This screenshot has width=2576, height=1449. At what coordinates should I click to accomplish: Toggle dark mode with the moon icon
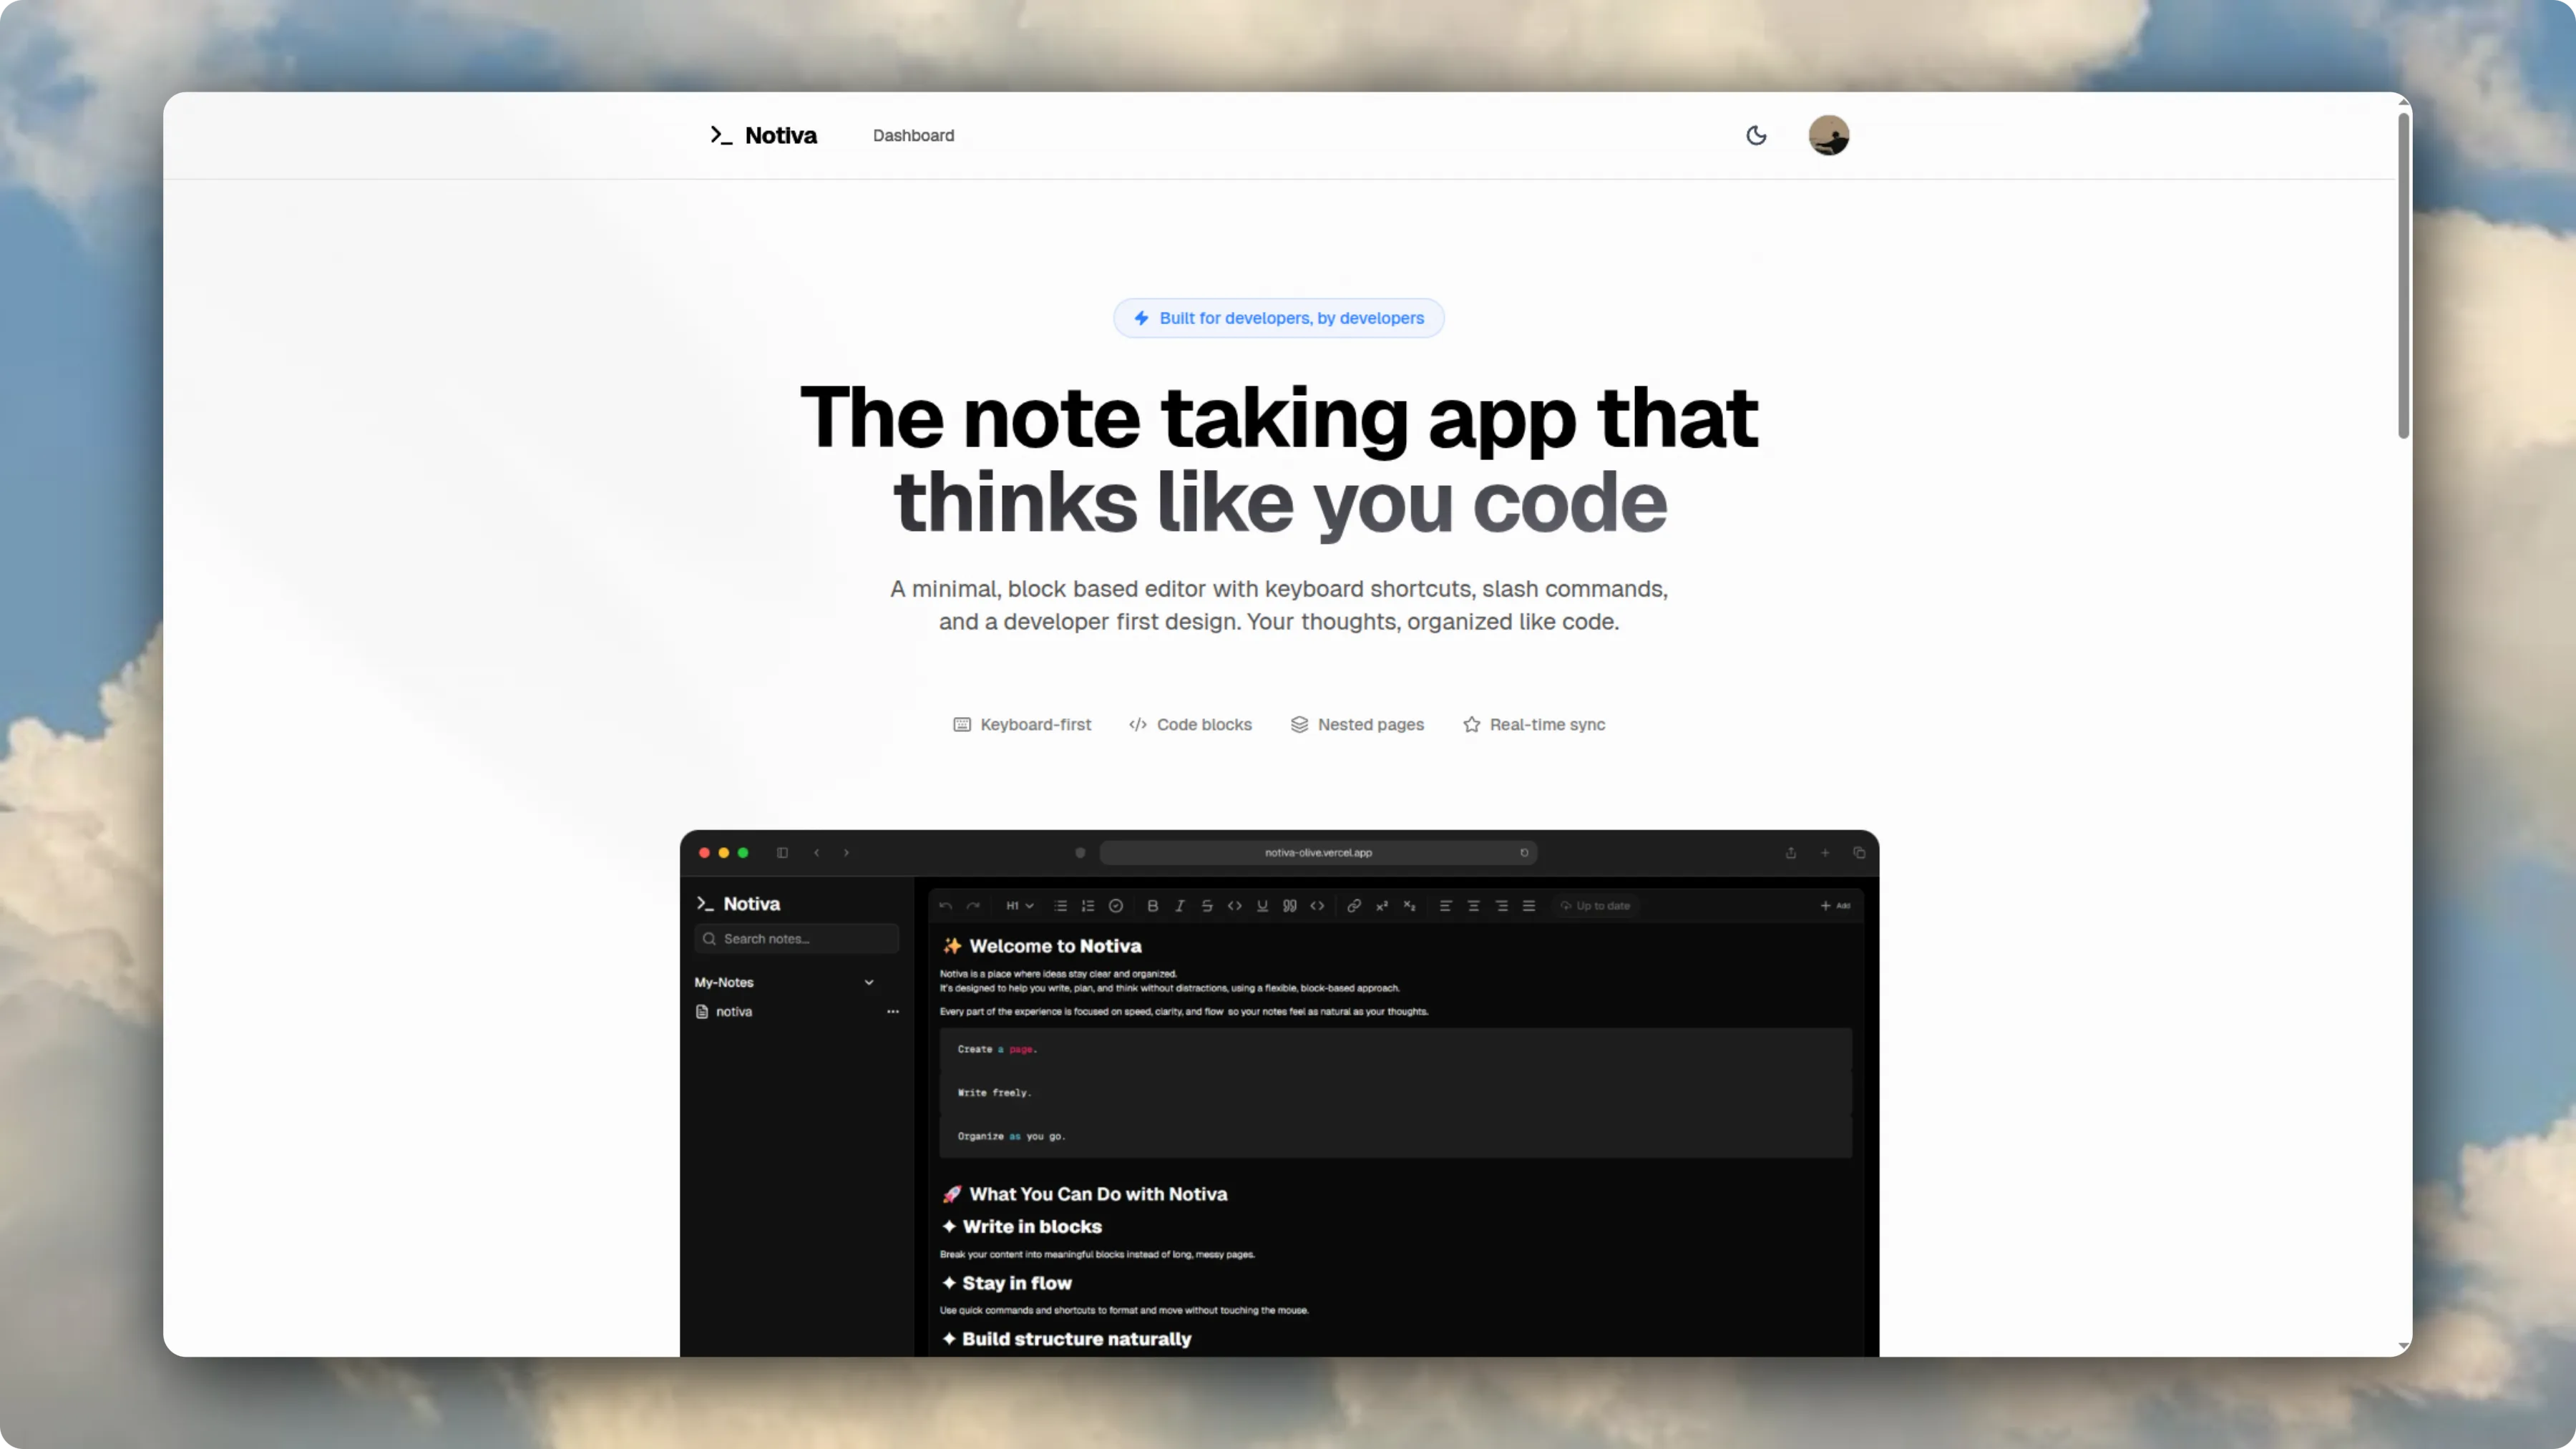(1756, 135)
